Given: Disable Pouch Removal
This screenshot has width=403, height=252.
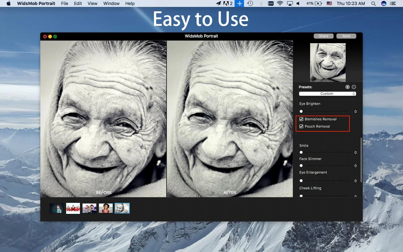Looking at the screenshot, I should click(301, 126).
